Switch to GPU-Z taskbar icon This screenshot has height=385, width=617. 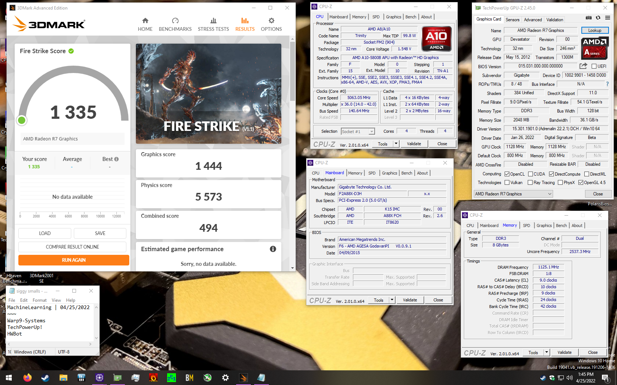(118, 378)
